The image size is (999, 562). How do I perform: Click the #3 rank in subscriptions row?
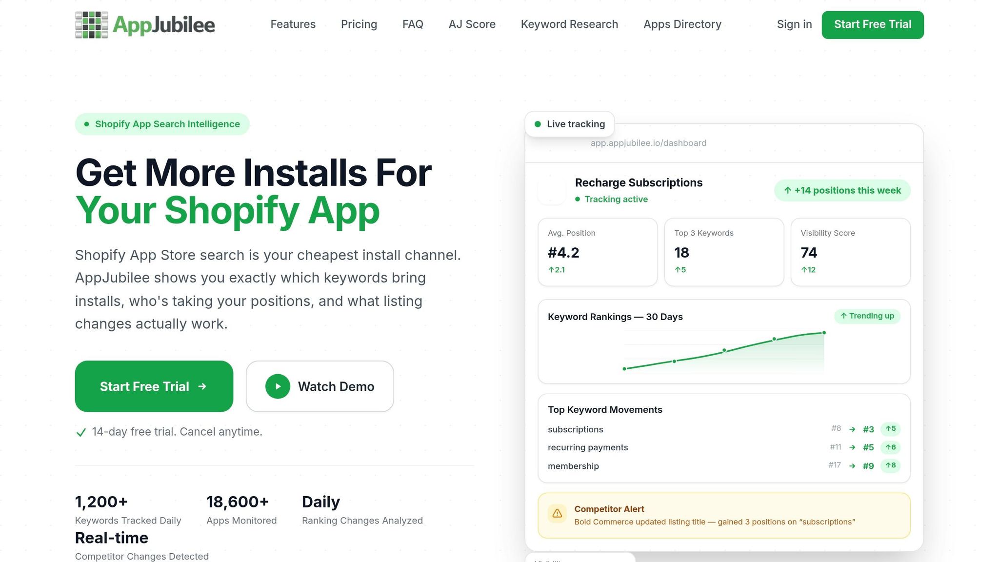pos(868,429)
